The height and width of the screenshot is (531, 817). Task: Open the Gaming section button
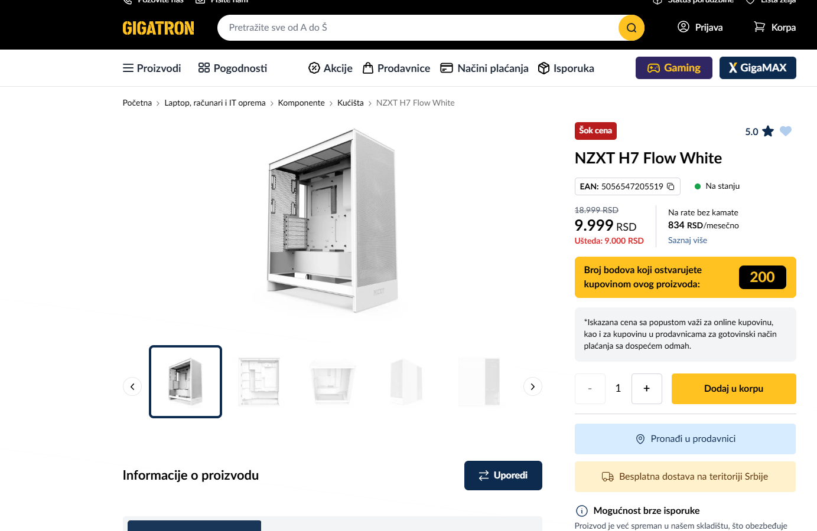(674, 68)
